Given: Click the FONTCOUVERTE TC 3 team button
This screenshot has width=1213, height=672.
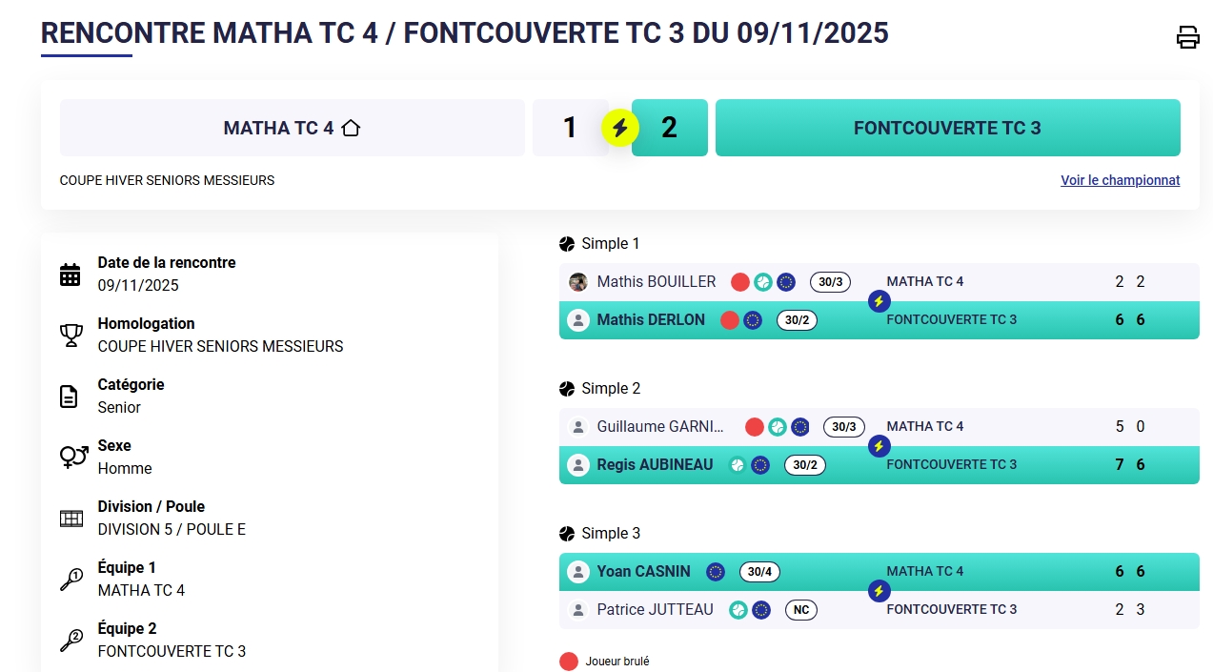Looking at the screenshot, I should (947, 128).
